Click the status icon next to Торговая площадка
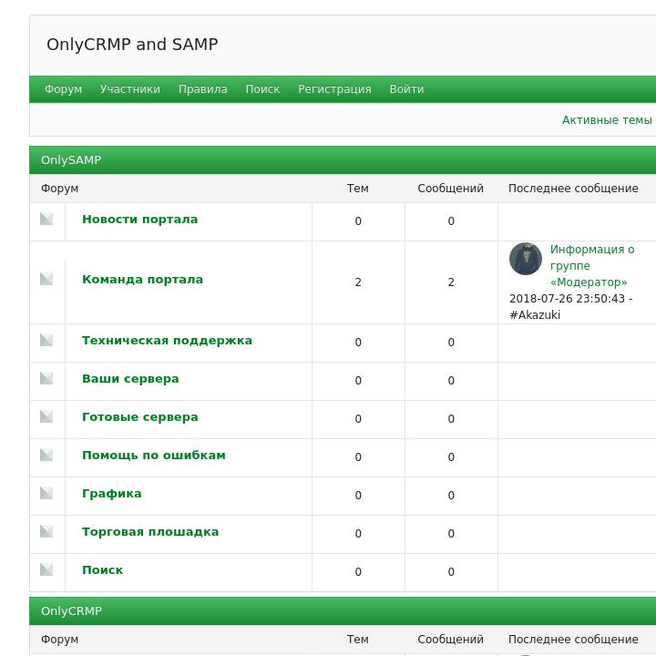656x656 pixels. [46, 531]
